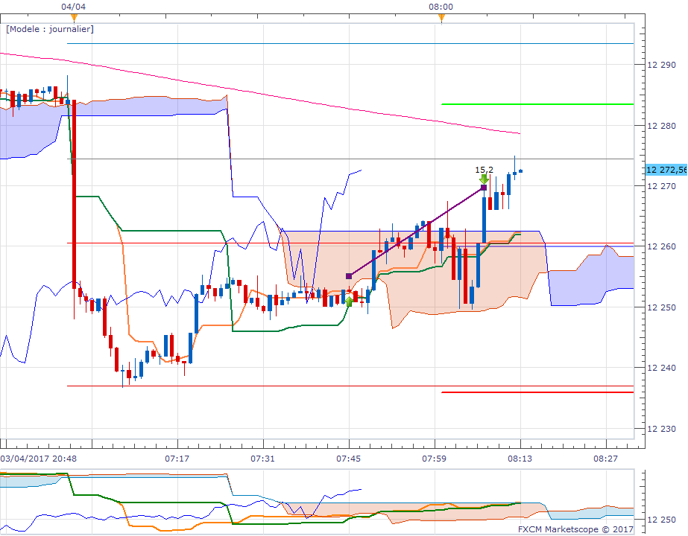
Task: Click the 12 250 label in lower indicator panel
Action: (662, 520)
